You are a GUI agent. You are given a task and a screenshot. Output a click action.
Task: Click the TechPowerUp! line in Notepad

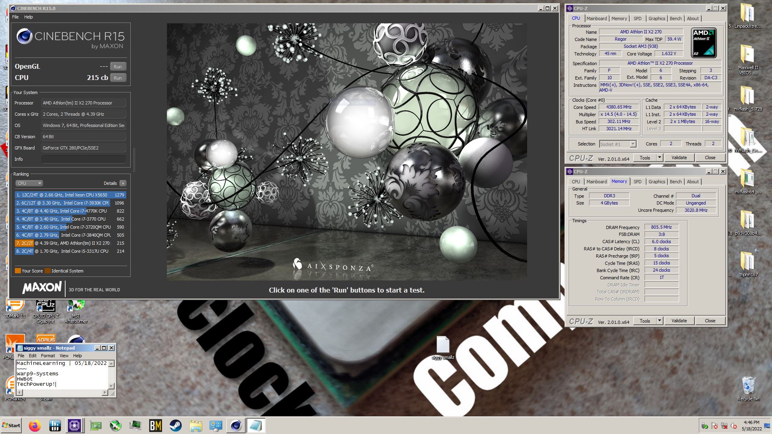point(36,384)
